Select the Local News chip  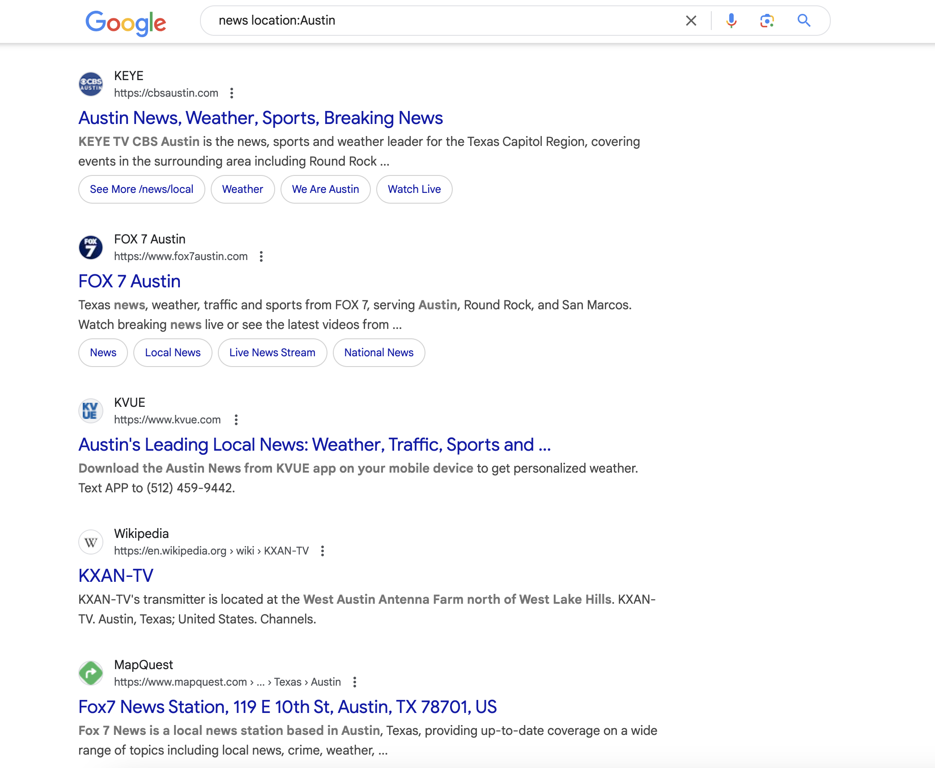tap(173, 353)
